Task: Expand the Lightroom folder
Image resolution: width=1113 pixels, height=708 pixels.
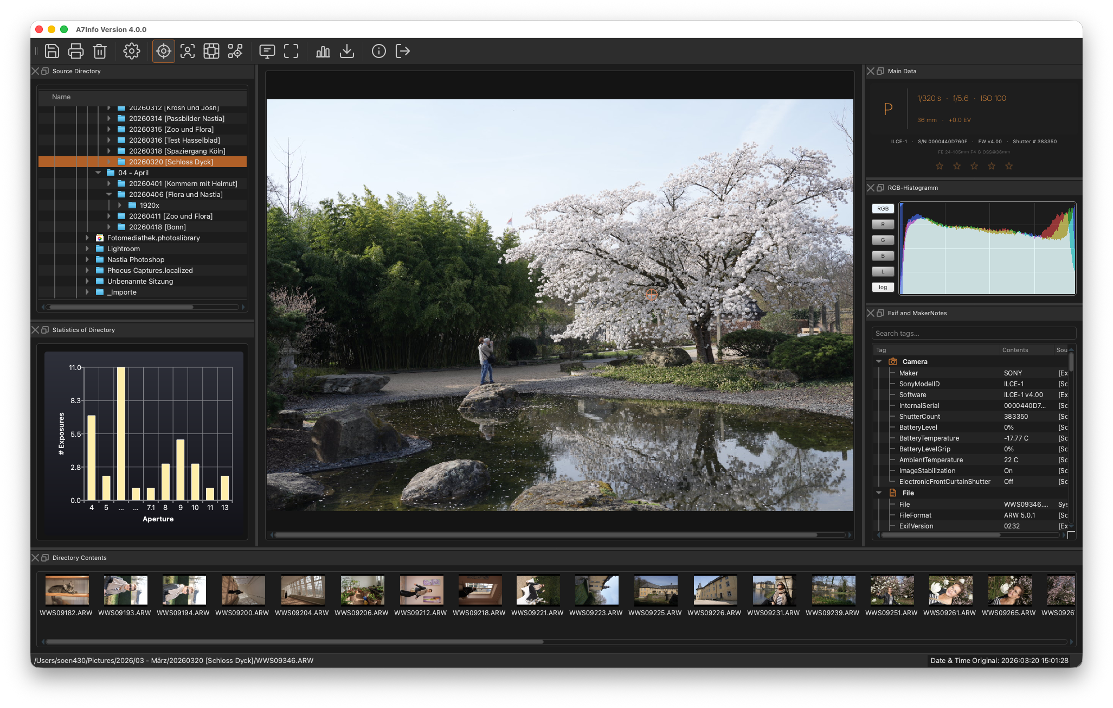Action: pyautogui.click(x=87, y=248)
